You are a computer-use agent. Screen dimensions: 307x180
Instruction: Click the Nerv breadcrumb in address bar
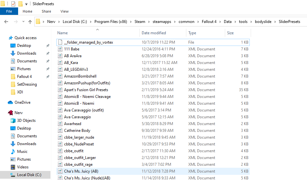coord(51,22)
